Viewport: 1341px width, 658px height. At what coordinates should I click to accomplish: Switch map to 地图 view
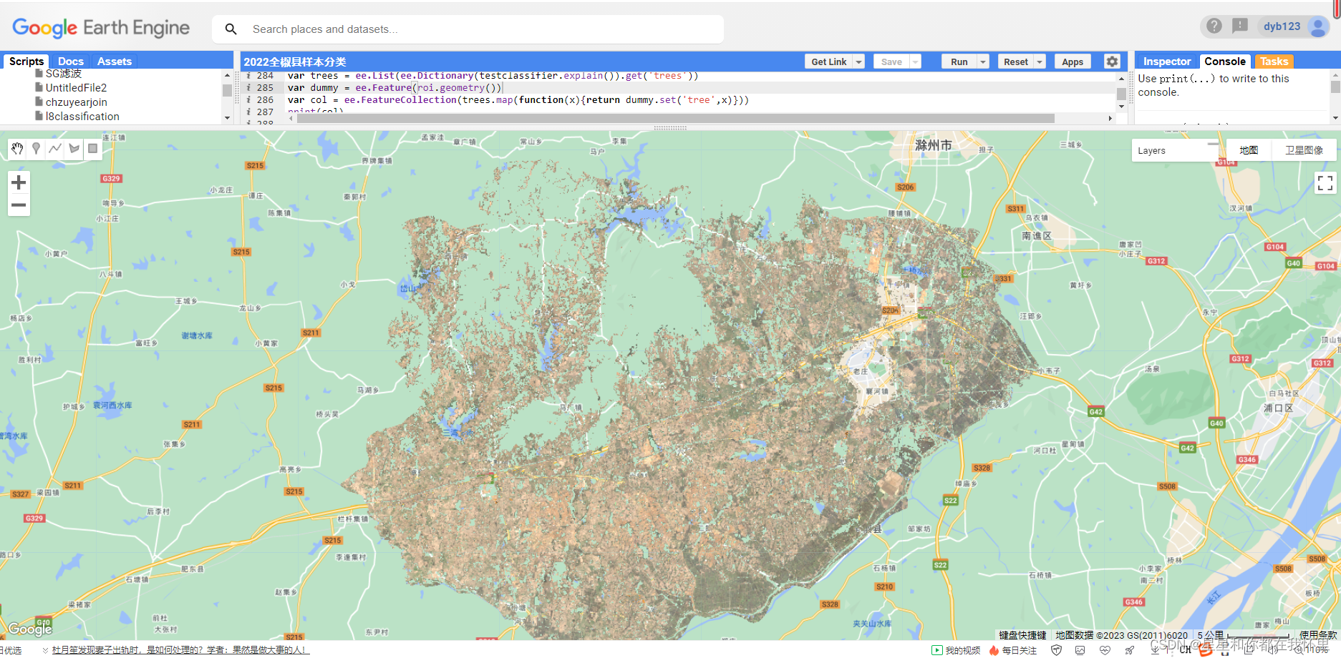[1249, 150]
